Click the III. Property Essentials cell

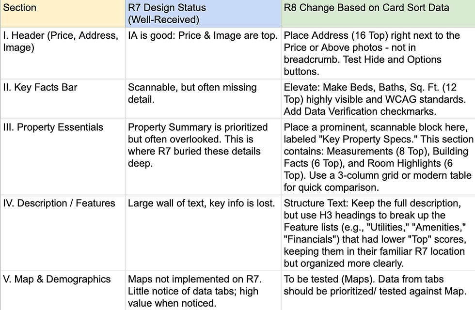(63, 157)
